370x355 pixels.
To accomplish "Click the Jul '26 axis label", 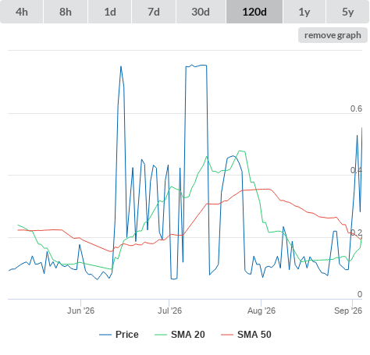I will click(x=169, y=311).
